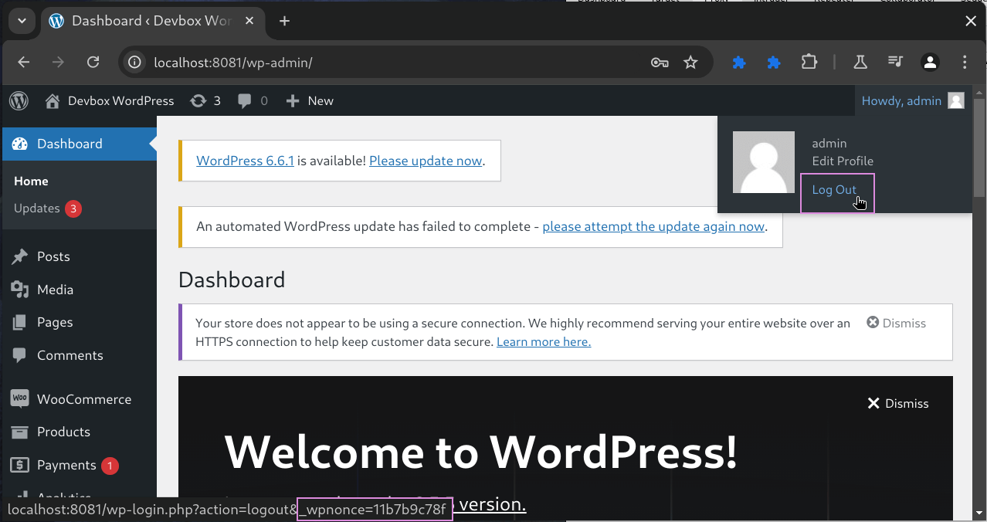Go to WooCommerce in the sidebar
The image size is (987, 522).
coord(83,399)
